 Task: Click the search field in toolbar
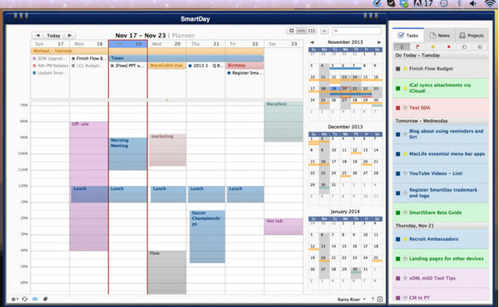tap(357, 31)
